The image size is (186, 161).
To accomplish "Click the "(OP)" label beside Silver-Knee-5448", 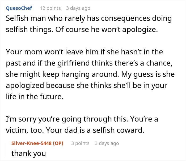I will coord(58,143).
